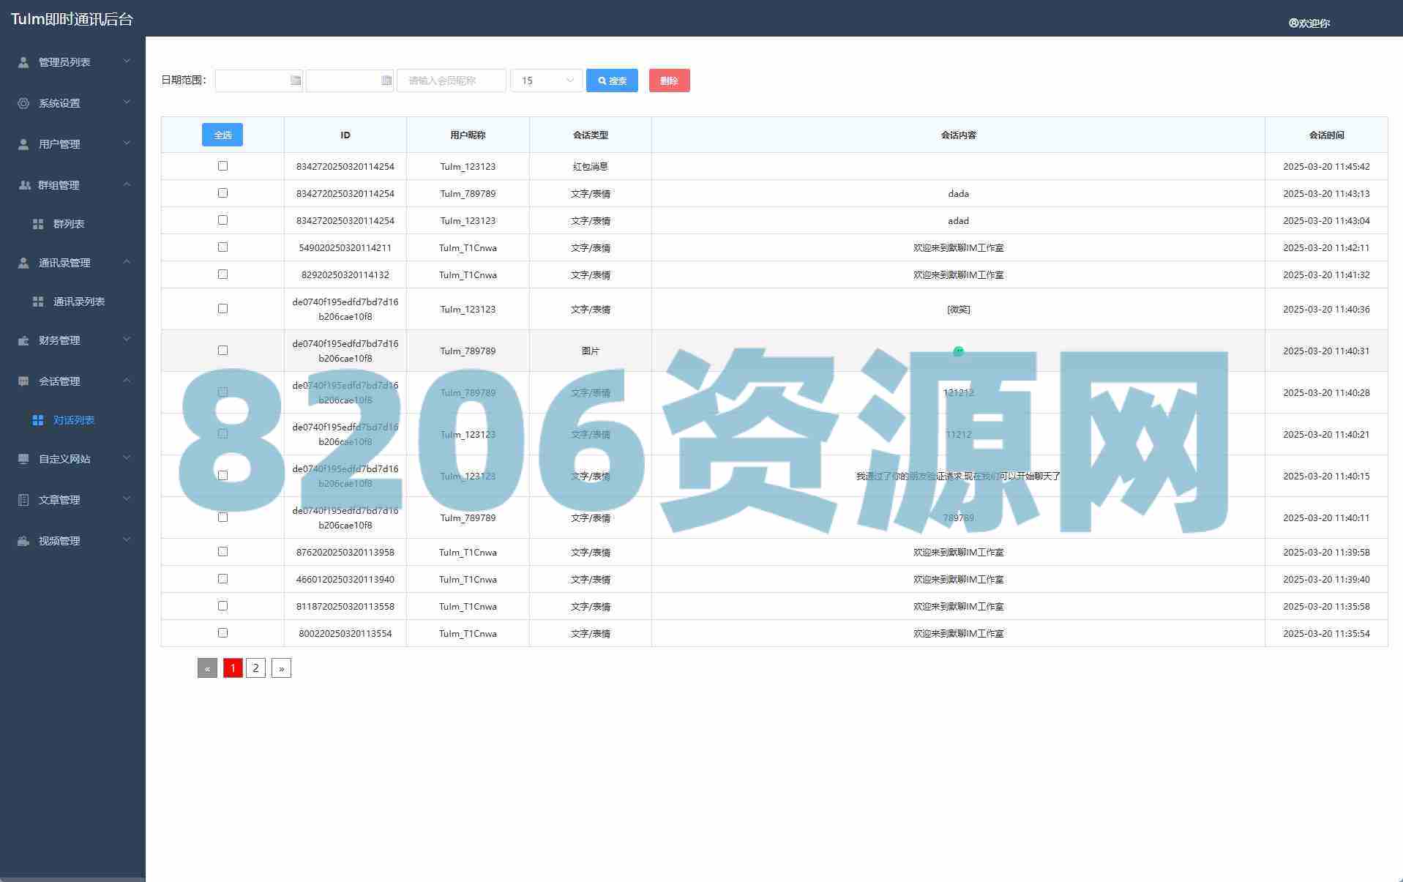Tick the checkbox for the 红包消息 row
This screenshot has width=1403, height=882.
click(222, 166)
